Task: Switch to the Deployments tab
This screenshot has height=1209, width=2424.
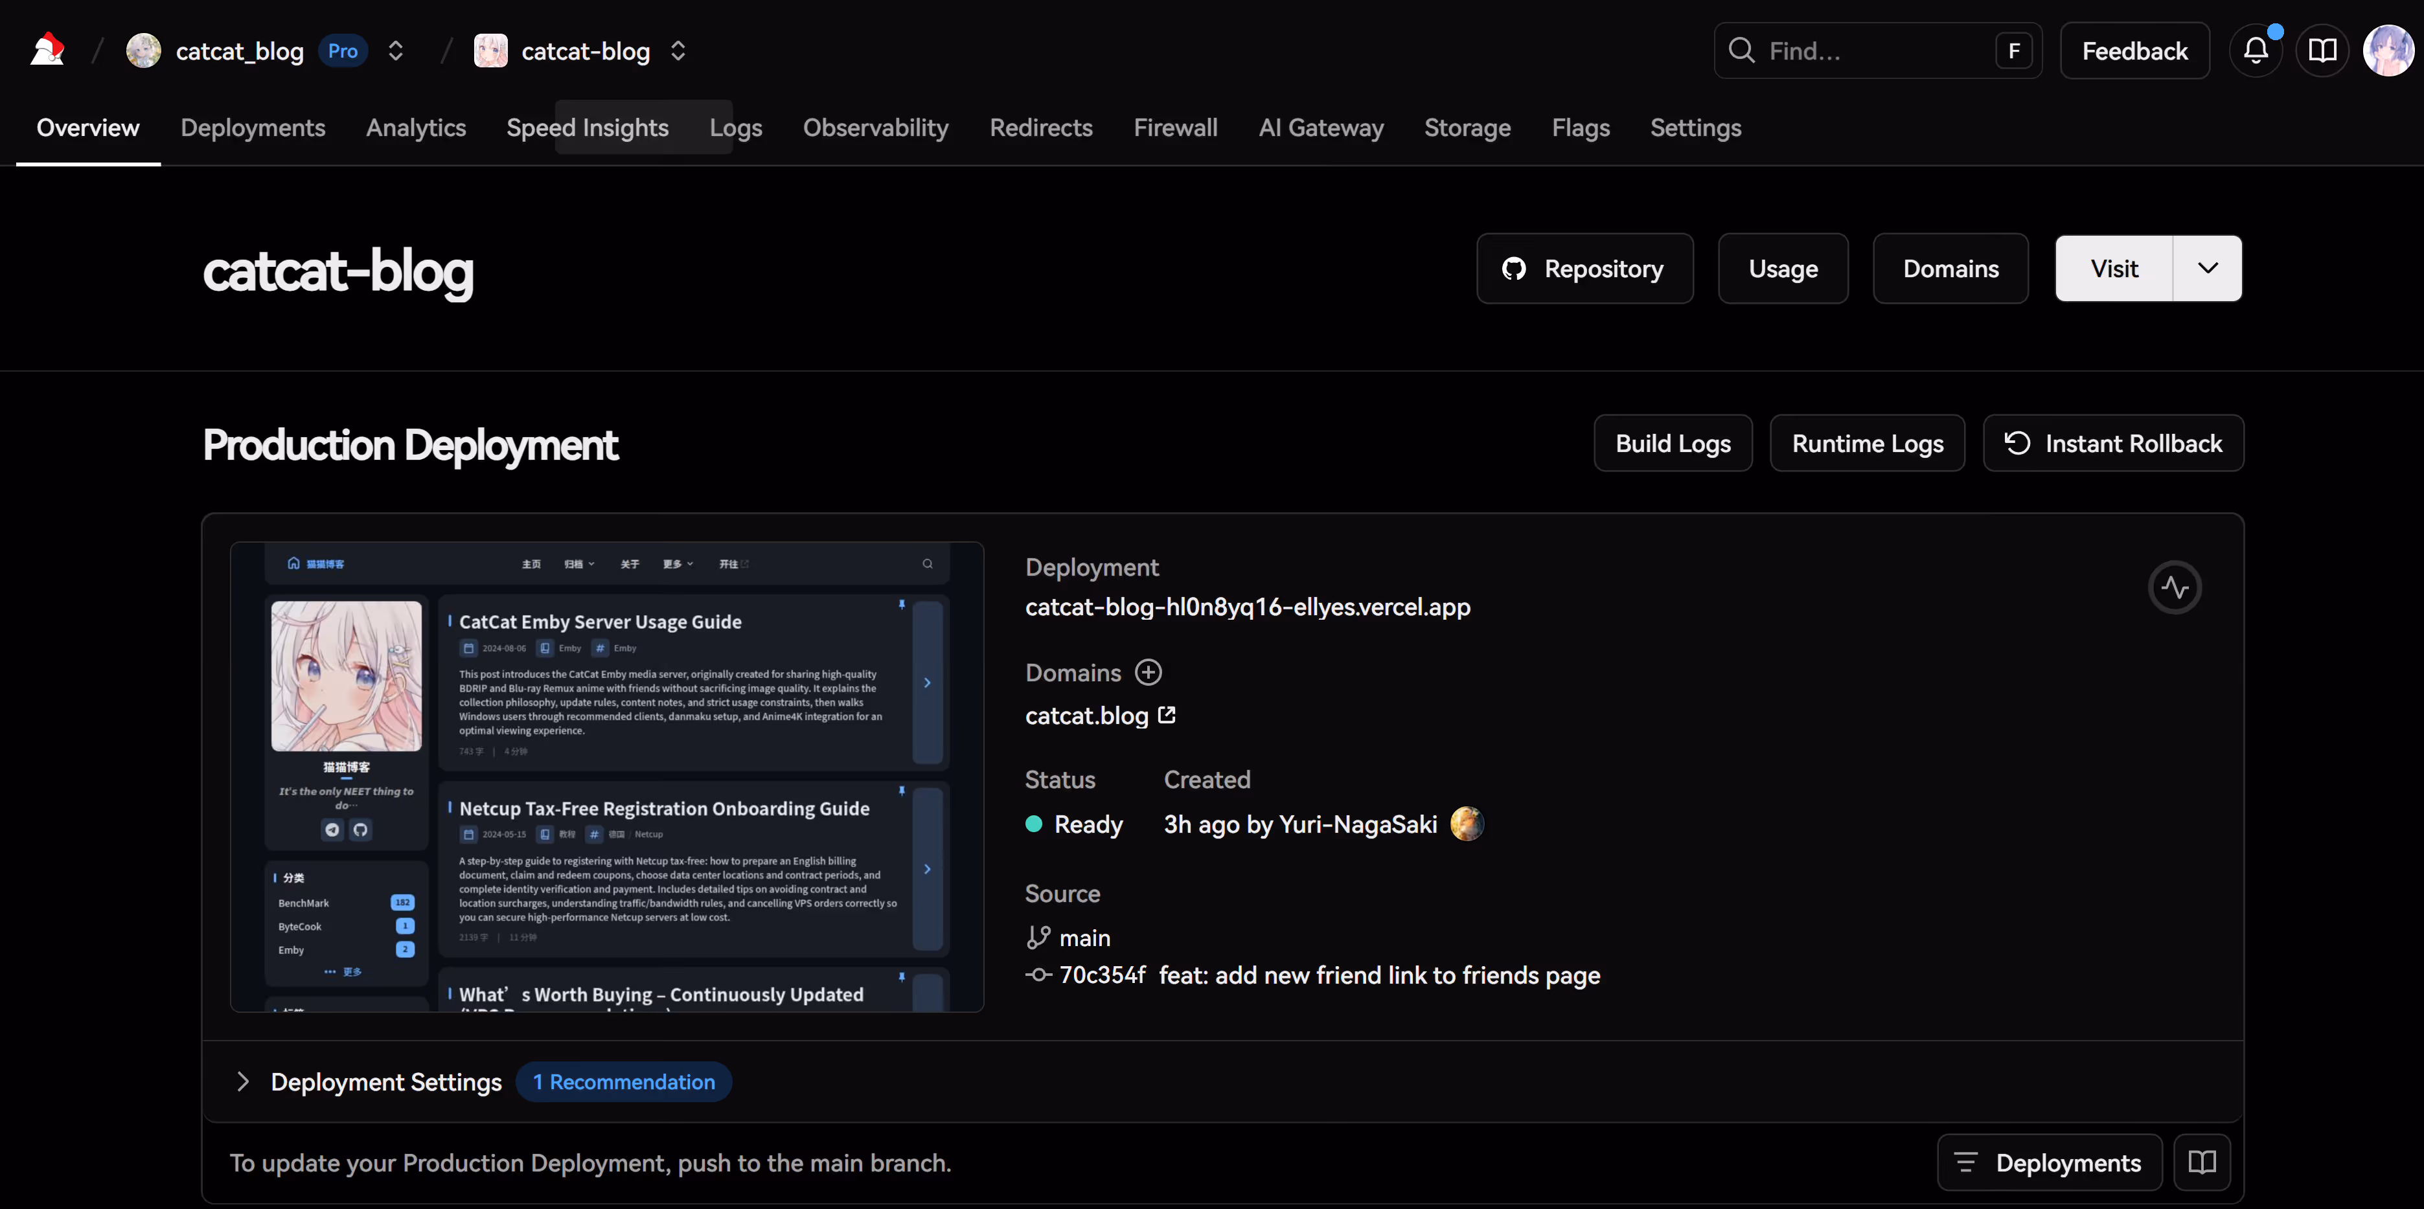Action: (252, 128)
